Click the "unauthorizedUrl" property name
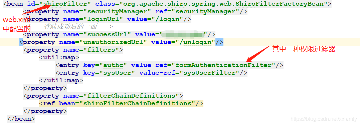 pyautogui.click(x=113, y=42)
